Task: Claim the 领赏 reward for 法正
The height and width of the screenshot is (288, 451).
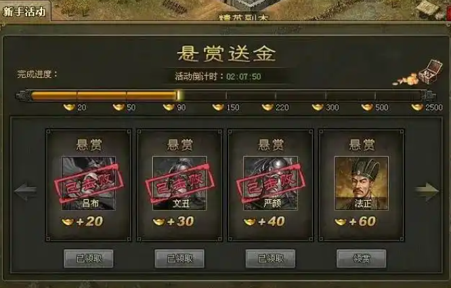Action: tap(362, 258)
